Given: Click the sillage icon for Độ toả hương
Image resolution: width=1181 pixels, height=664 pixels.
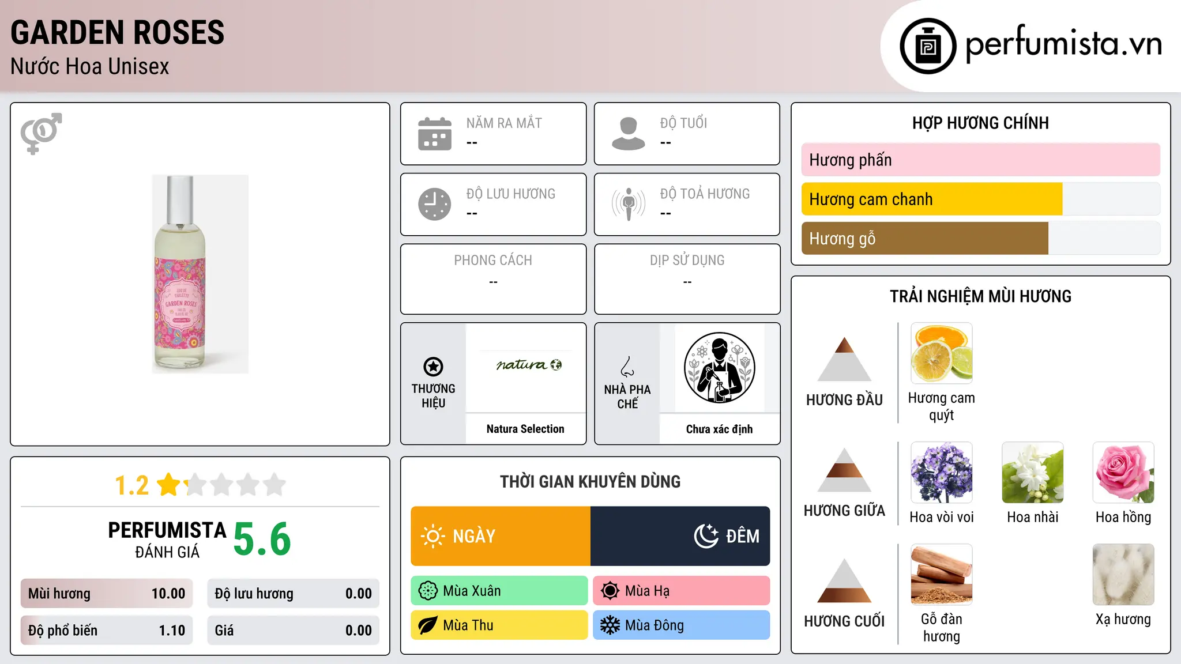Looking at the screenshot, I should click(x=629, y=204).
